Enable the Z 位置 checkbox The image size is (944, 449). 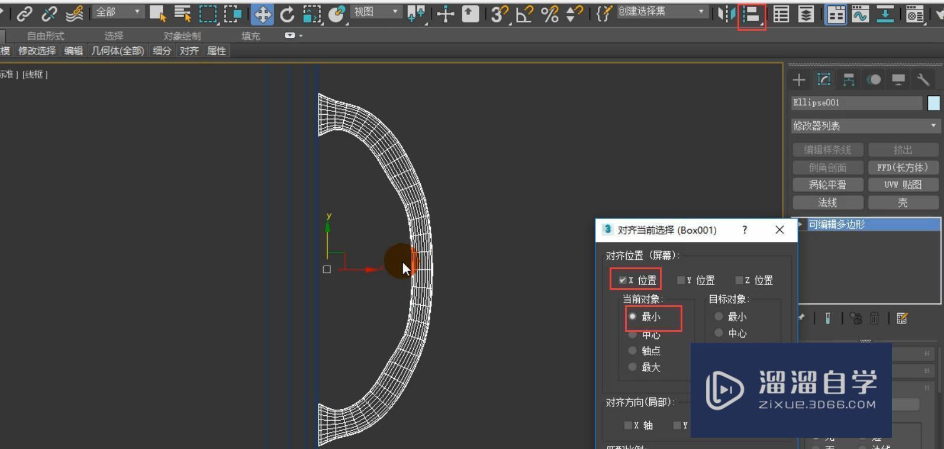tap(739, 280)
